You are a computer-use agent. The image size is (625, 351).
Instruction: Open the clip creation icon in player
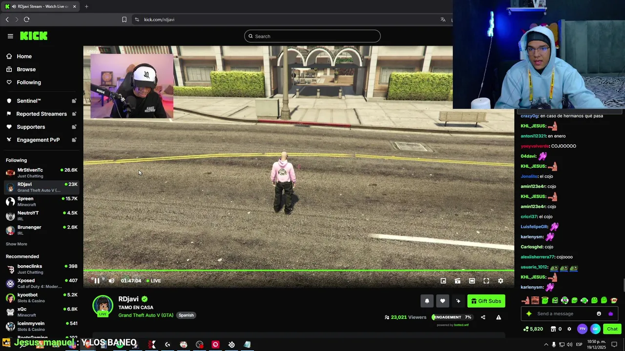[458, 281]
